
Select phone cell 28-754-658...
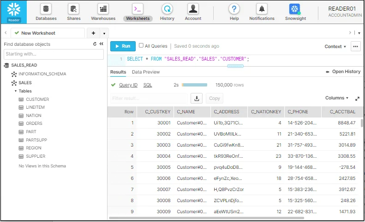click(303, 179)
